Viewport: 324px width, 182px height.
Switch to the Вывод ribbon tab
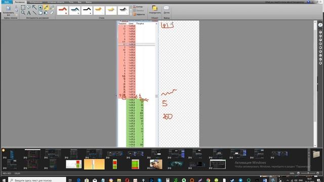tap(89, 2)
